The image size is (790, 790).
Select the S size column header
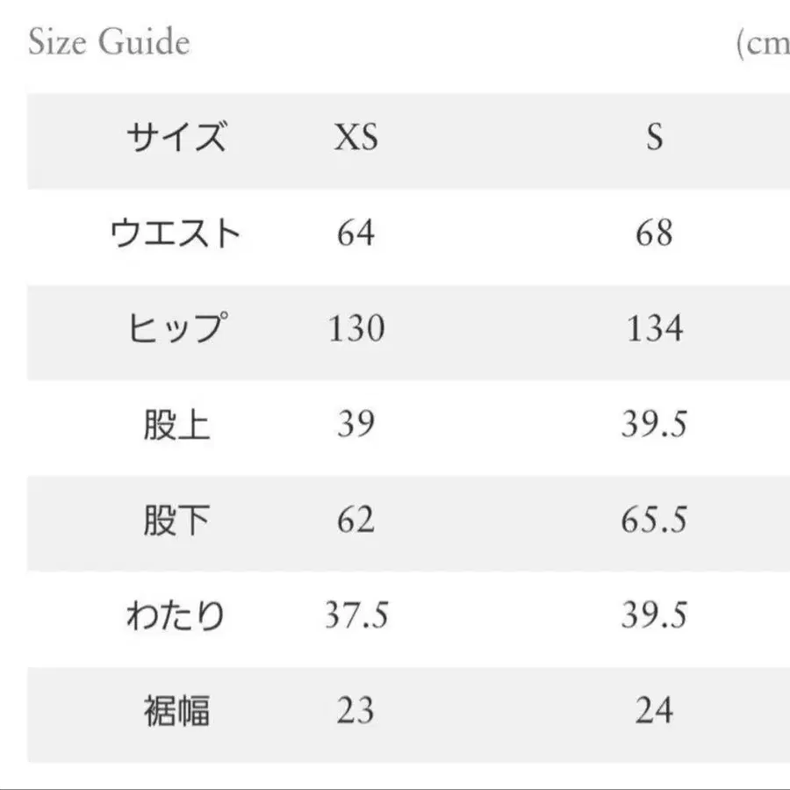pyautogui.click(x=654, y=138)
